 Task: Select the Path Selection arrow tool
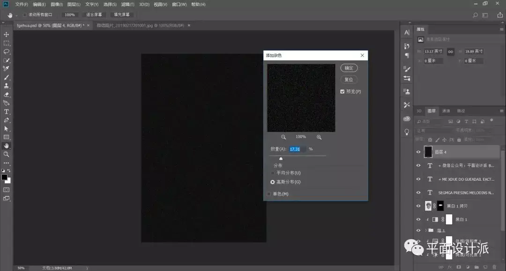tap(6, 129)
